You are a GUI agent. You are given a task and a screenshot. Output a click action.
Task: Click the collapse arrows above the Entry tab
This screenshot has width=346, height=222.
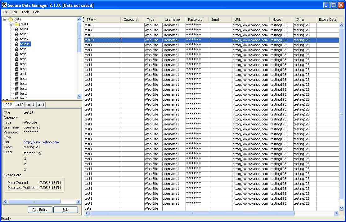click(5, 100)
